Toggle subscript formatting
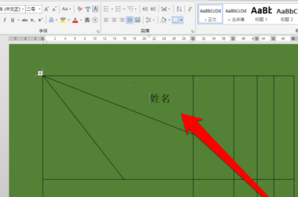This screenshot has height=197, width=298. tap(33, 20)
